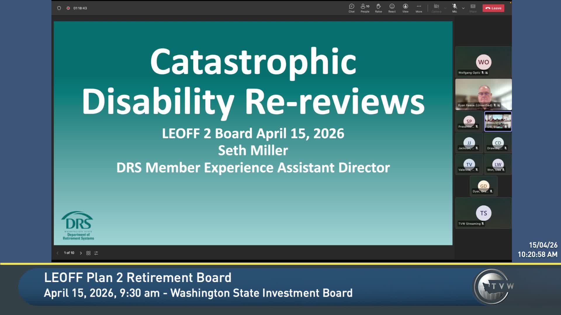The height and width of the screenshot is (315, 561).
Task: Open the Chat panel
Action: (352, 8)
